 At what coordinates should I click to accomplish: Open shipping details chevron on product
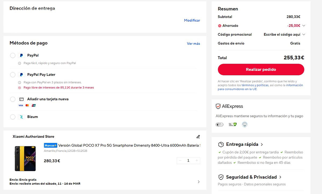point(199,182)
